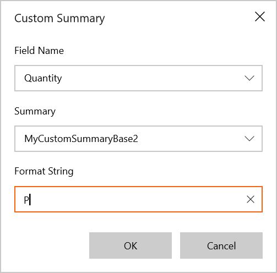The image size is (277, 273).
Task: Open the Quantity field name combo box
Action: (x=138, y=78)
